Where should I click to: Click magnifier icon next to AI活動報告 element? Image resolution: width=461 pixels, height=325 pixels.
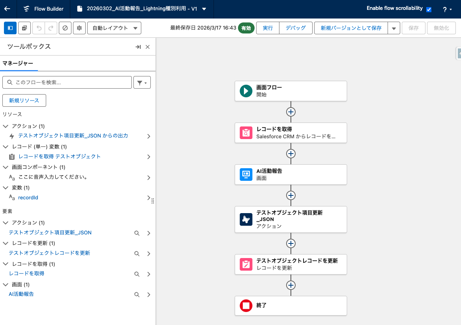[x=137, y=294]
